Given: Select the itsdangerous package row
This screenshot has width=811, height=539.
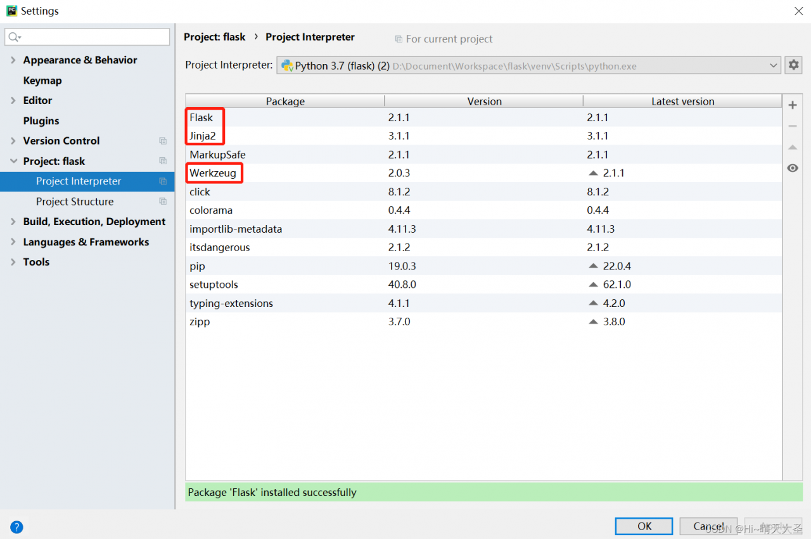Looking at the screenshot, I should tap(484, 247).
